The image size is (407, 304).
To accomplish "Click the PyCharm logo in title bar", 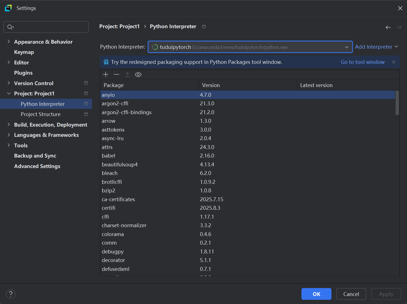I will (8, 8).
